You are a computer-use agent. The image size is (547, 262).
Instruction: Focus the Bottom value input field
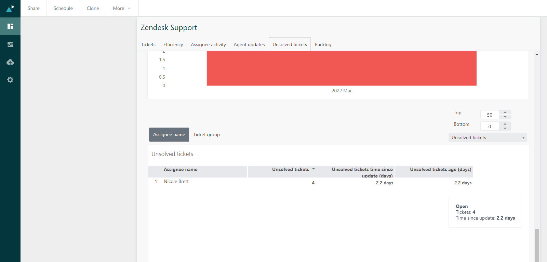click(490, 127)
